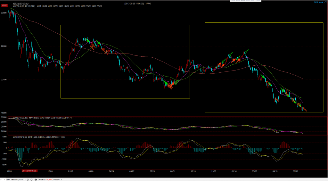Click the MA4(5,10,20,30) indicator label
This screenshot has width=328, height=181.
(20, 118)
